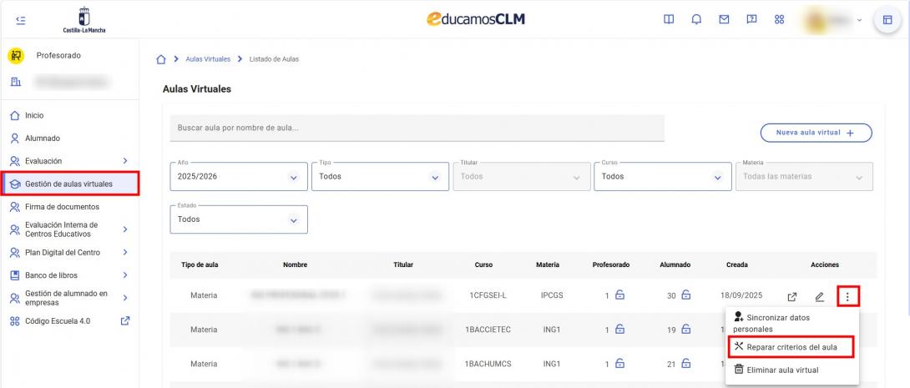Open Aulas Virtuales breadcrumb link
Image resolution: width=910 pixels, height=388 pixels.
pos(207,59)
